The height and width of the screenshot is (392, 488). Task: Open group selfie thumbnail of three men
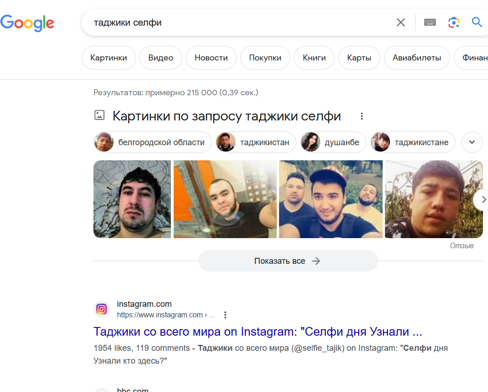(330, 199)
